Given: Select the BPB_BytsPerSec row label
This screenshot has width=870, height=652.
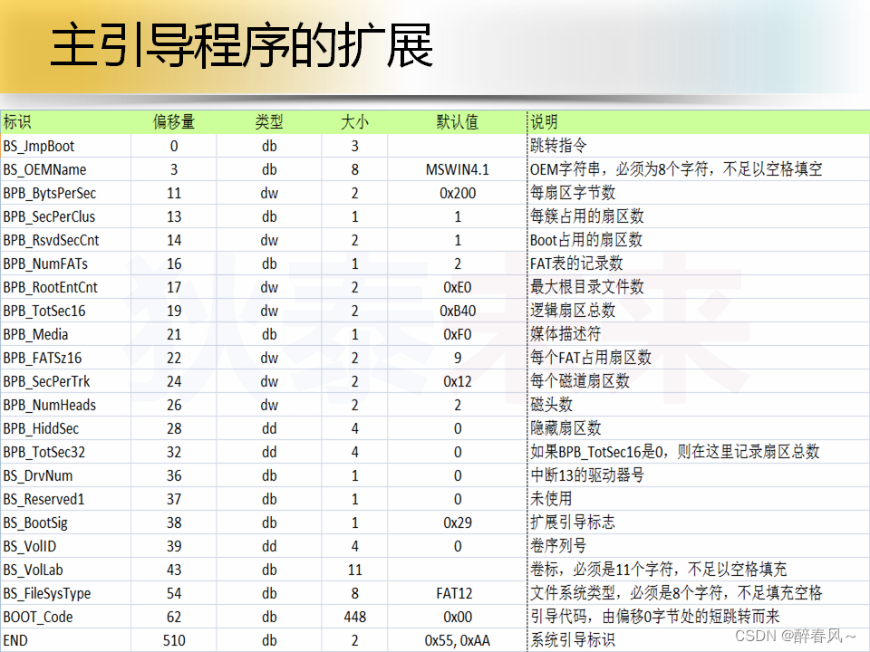Looking at the screenshot, I should (x=47, y=193).
